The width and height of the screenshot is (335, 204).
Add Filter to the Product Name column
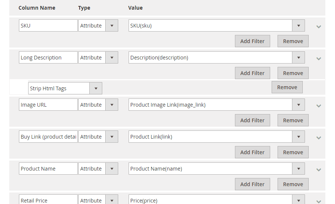pos(252,184)
